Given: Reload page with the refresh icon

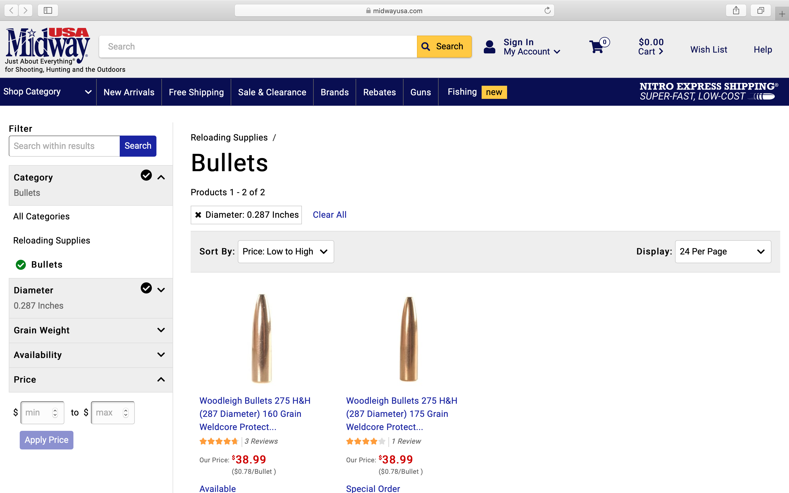Looking at the screenshot, I should [x=547, y=10].
